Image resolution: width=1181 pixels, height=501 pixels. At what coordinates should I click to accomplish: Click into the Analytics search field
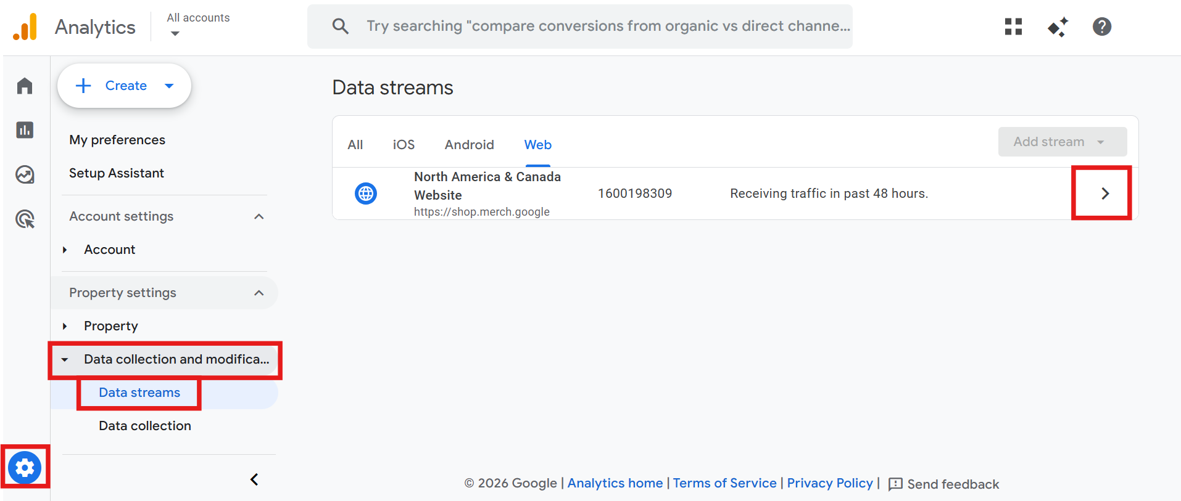[580, 26]
